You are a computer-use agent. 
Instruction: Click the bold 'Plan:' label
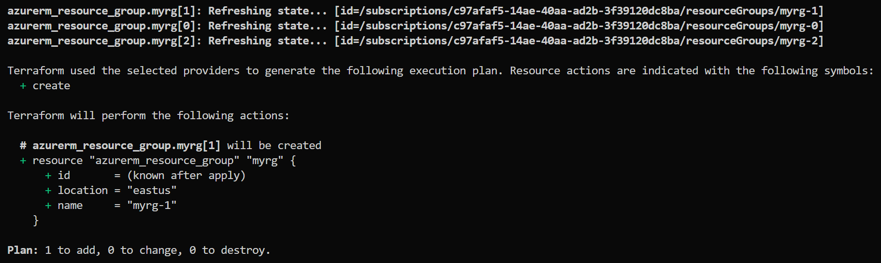(x=23, y=250)
